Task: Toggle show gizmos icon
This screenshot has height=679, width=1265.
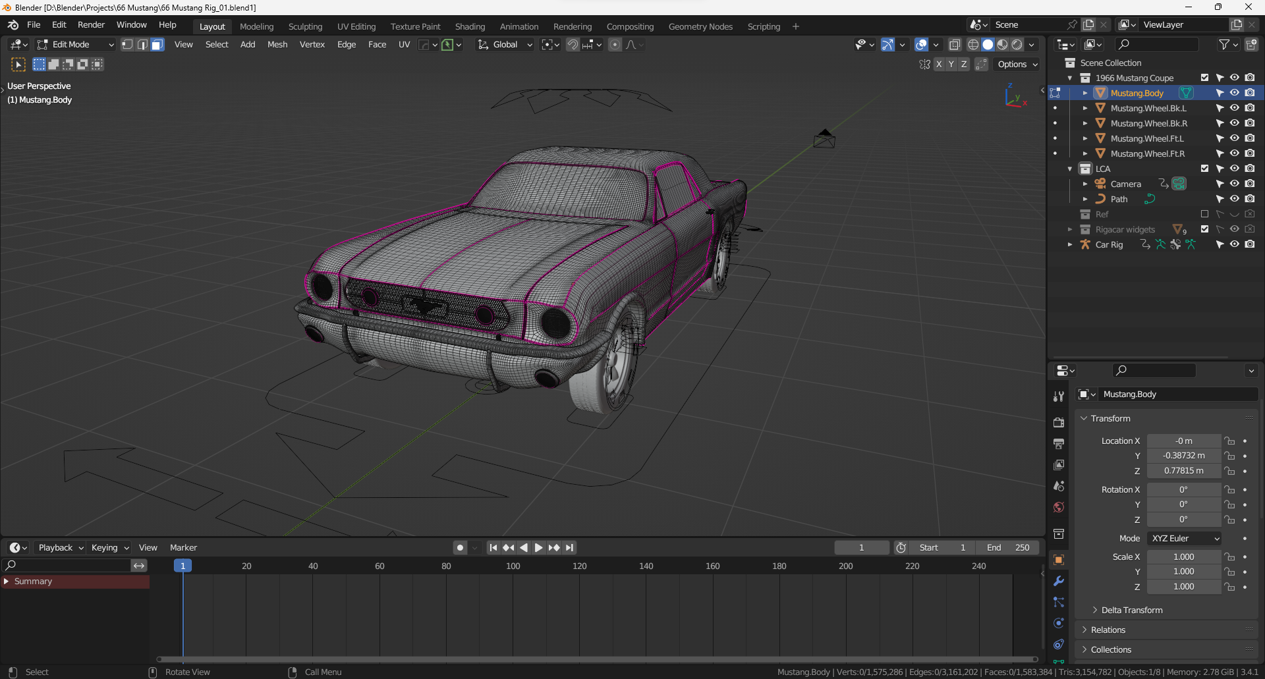Action: coord(888,45)
